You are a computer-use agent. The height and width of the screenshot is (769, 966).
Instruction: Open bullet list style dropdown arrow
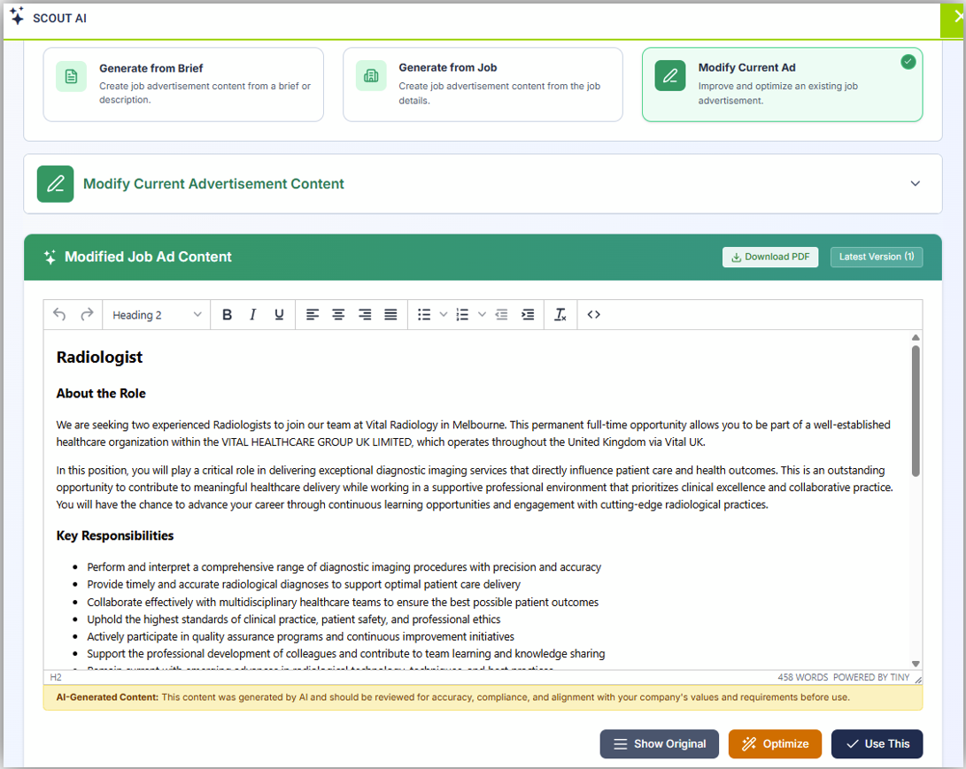coord(444,315)
